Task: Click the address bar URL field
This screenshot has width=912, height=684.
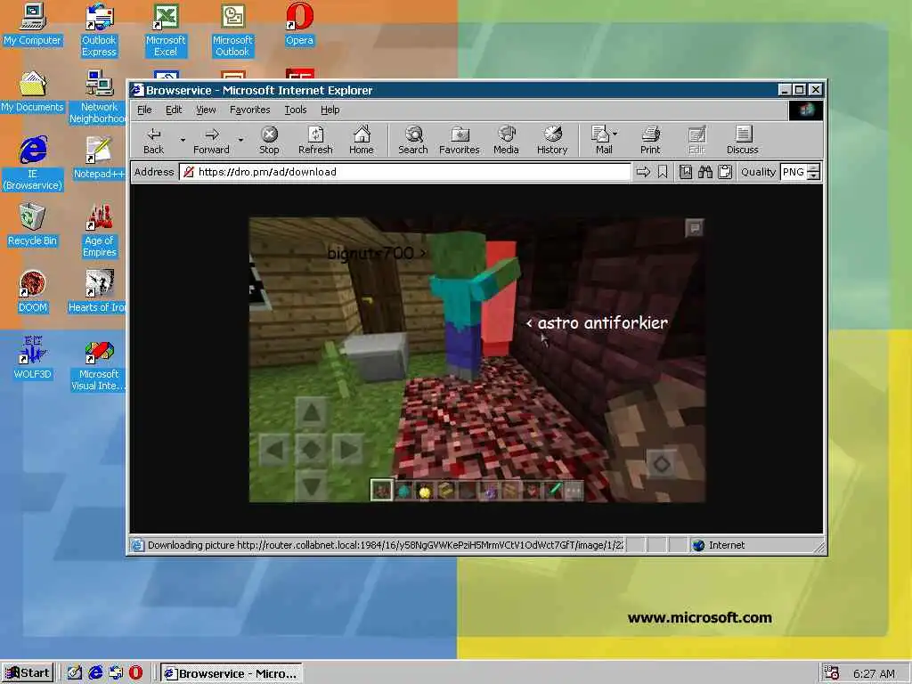Action: click(x=405, y=172)
